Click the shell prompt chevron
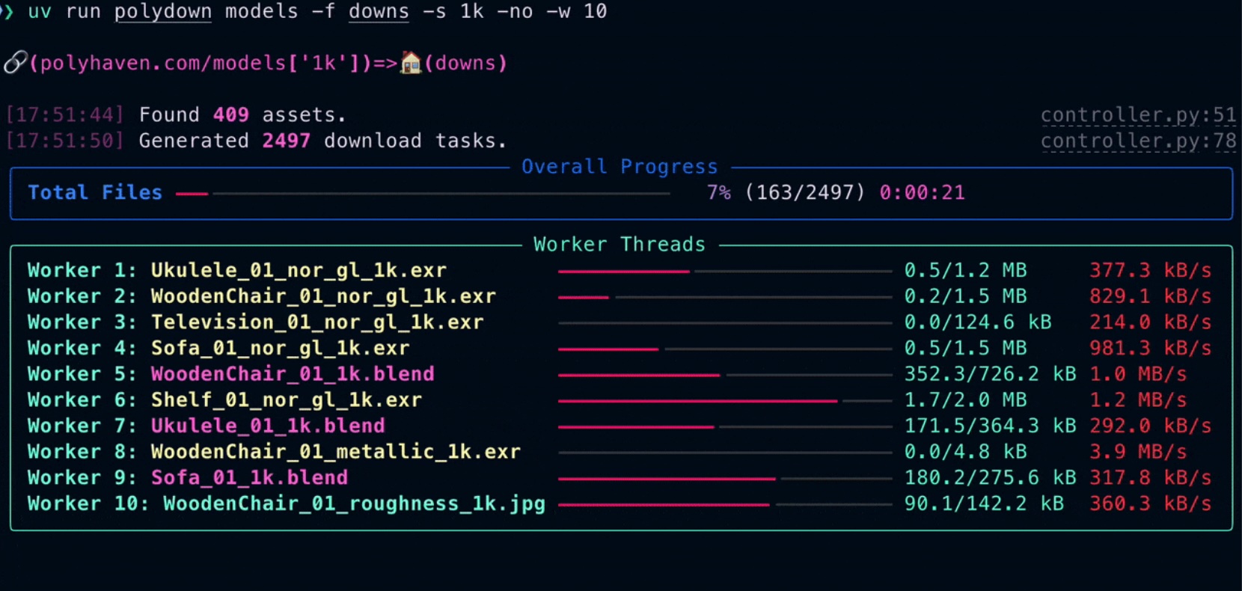The image size is (1242, 591). pos(7,12)
